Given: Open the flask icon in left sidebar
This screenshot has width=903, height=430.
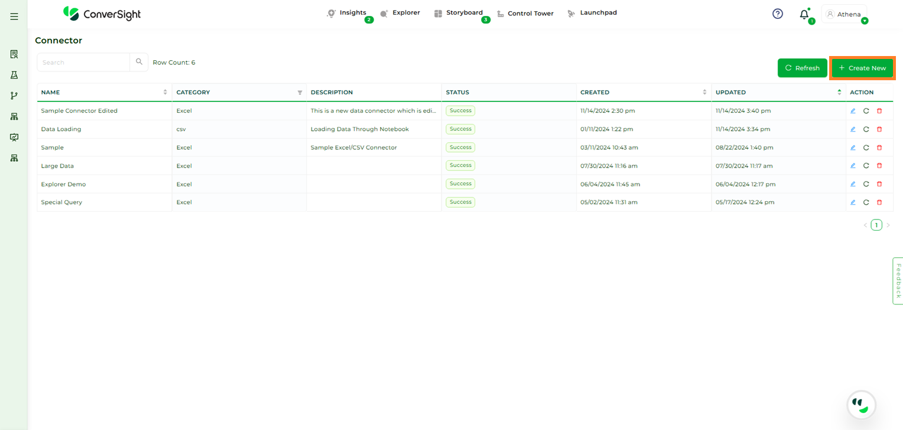Looking at the screenshot, I should tap(14, 75).
